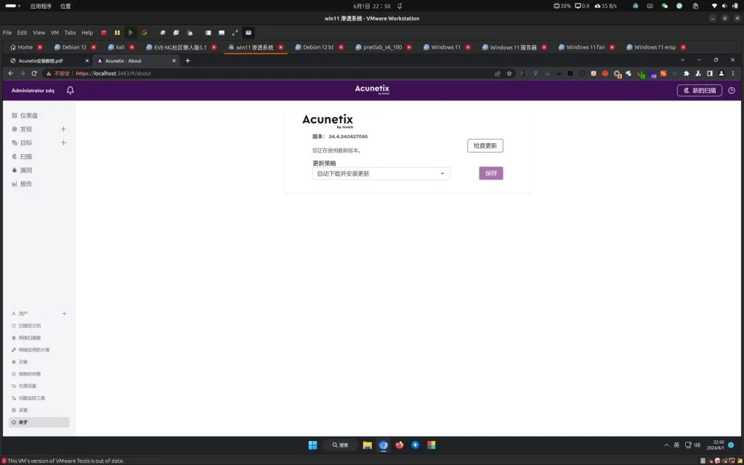Open the VMware VM menu
Screen dimensions: 744x465
click(x=55, y=33)
